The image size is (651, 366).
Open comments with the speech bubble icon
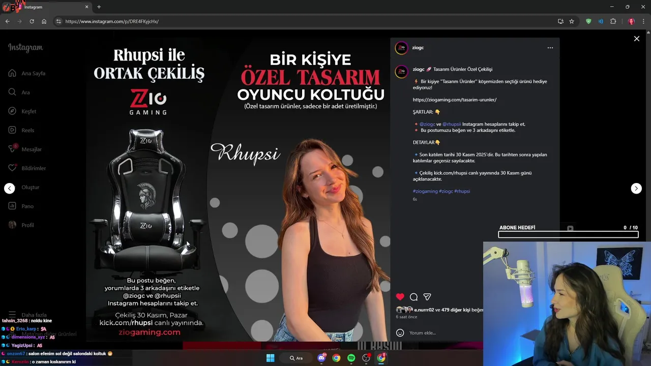tap(413, 297)
